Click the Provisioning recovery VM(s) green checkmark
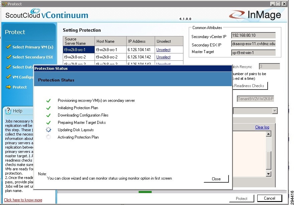This screenshot has height=205, width=294. (x=48, y=100)
